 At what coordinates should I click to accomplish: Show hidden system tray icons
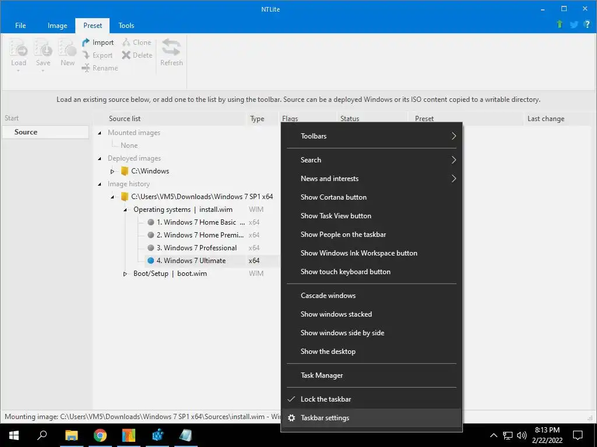(493, 435)
